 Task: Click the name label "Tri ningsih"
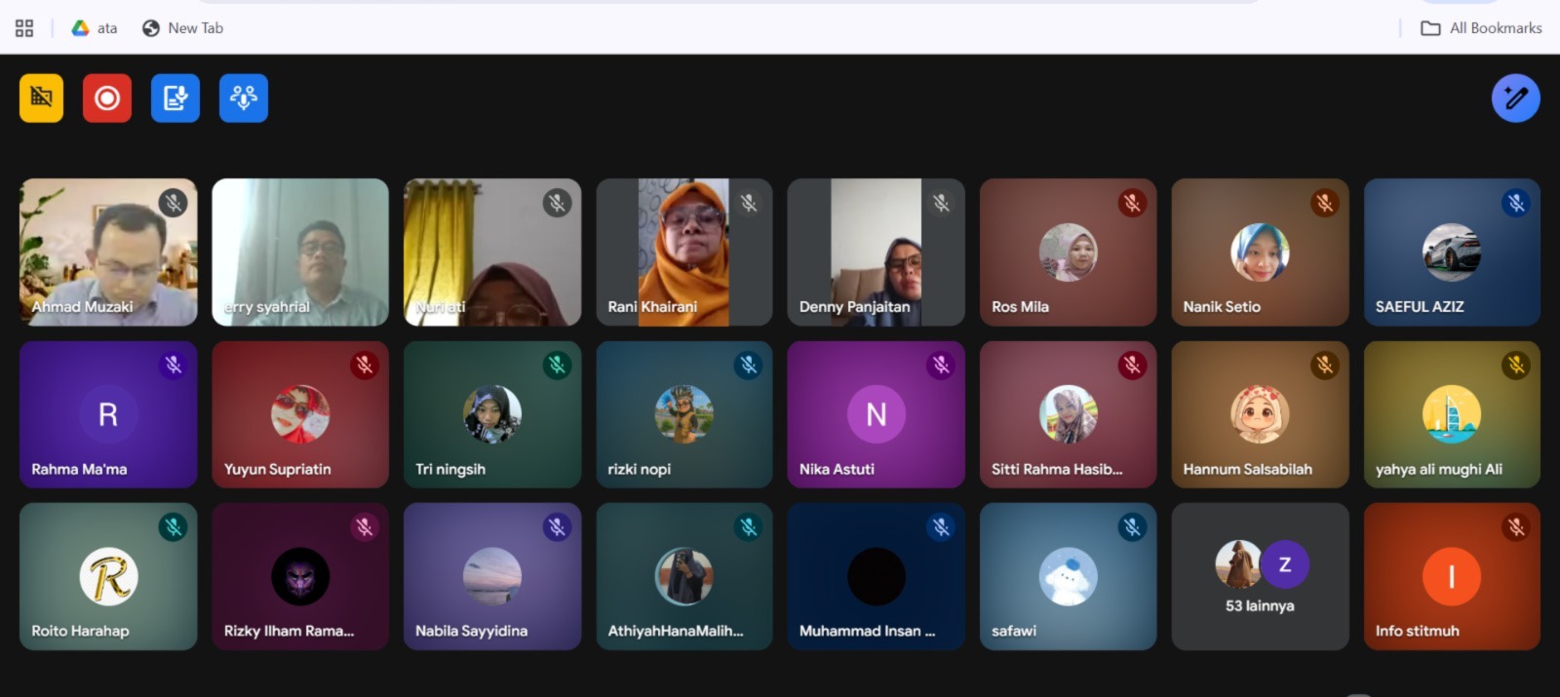pyautogui.click(x=450, y=469)
